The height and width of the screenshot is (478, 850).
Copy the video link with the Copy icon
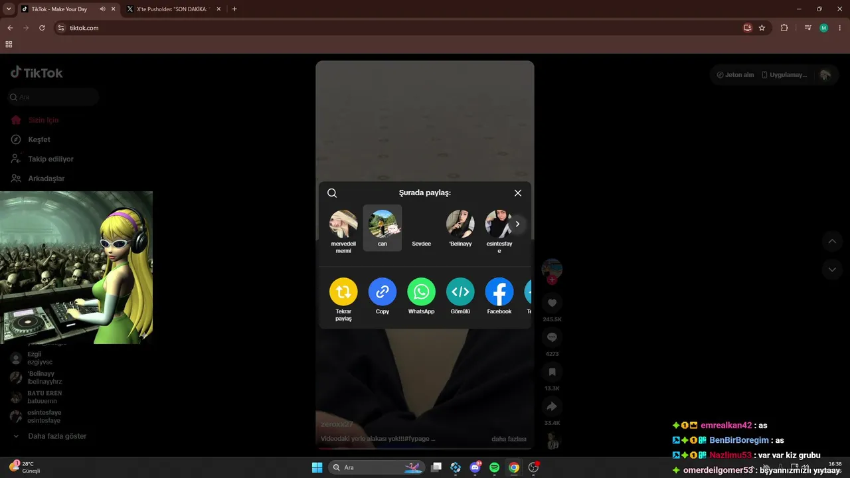382,292
